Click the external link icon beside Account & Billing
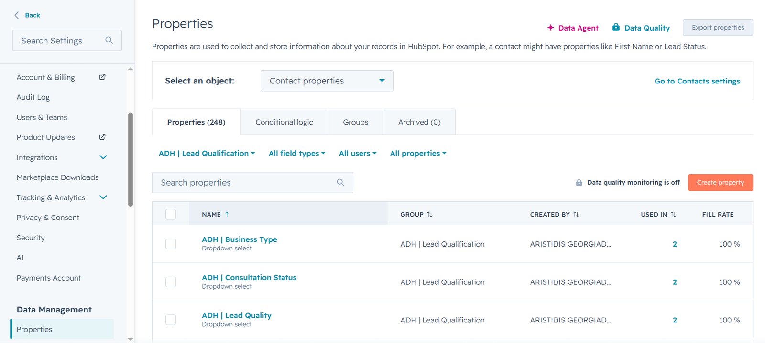Viewport: 765px width, 343px height. tap(102, 77)
